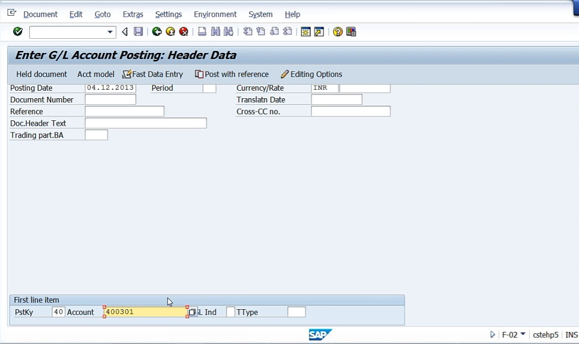Image resolution: width=579 pixels, height=344 pixels.
Task: Click the SAP logo in the status bar
Action: click(x=320, y=334)
